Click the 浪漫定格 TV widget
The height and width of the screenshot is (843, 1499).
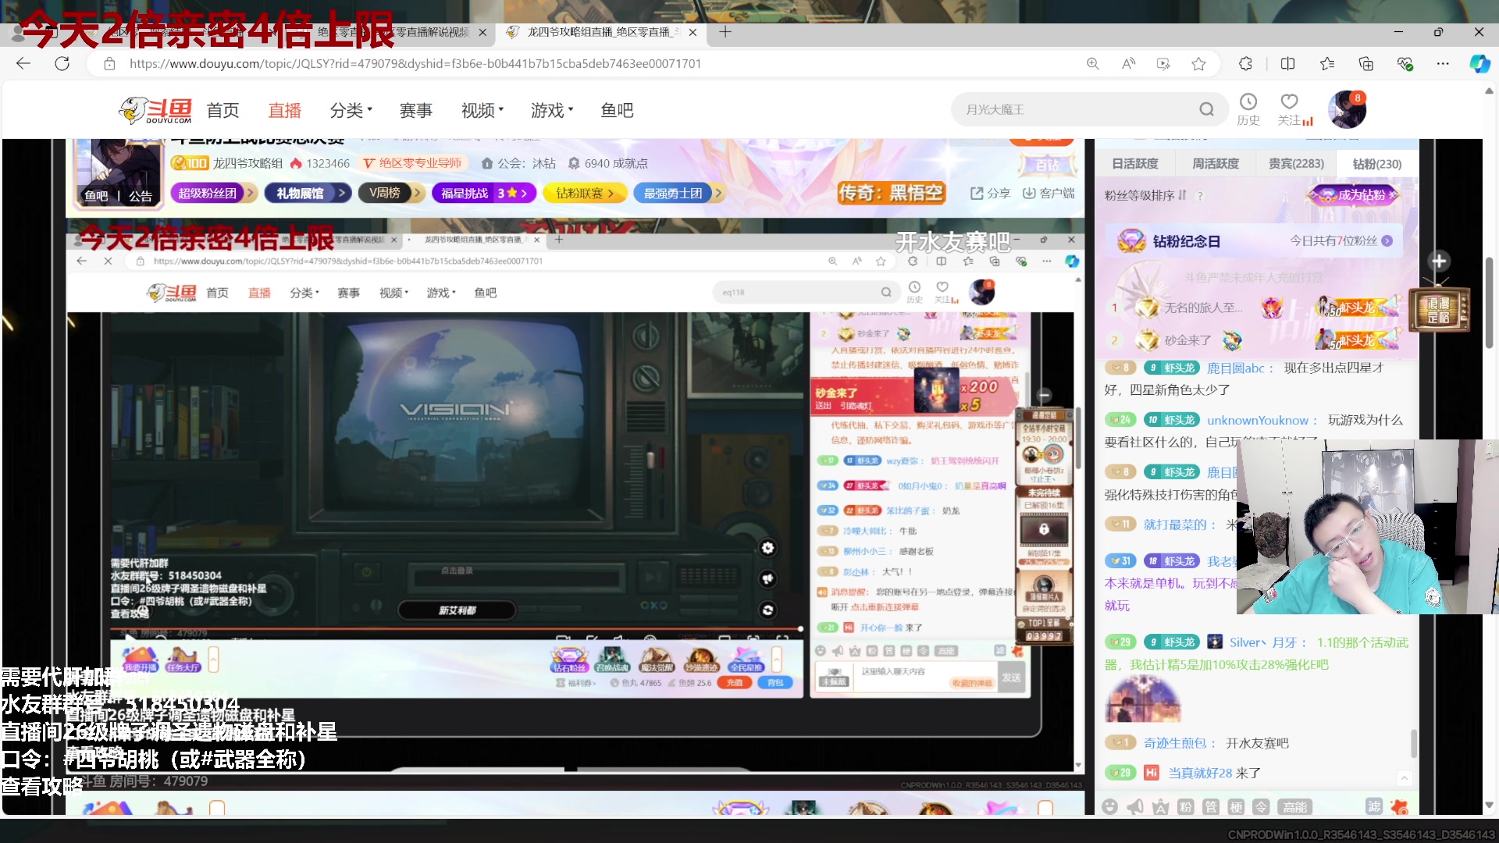coord(1439,310)
